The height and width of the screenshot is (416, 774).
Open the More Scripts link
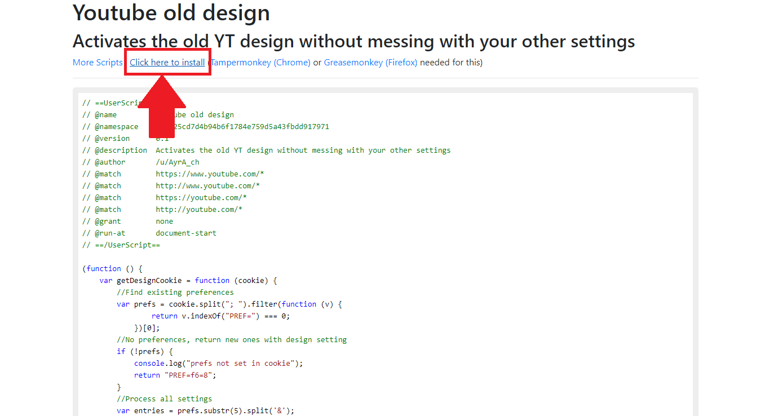[98, 63]
